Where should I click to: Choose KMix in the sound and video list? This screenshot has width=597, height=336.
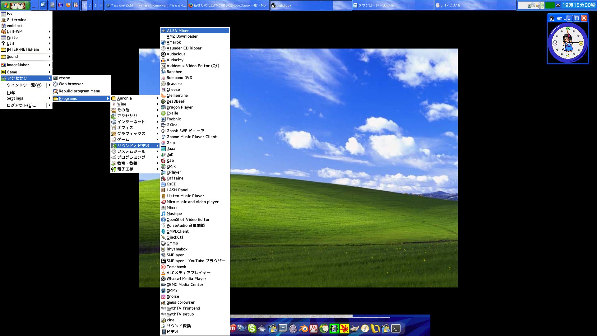[x=171, y=166]
